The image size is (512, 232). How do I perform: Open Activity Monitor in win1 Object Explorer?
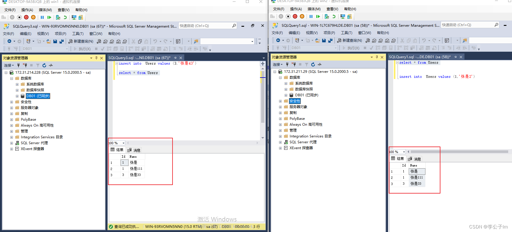51,65
